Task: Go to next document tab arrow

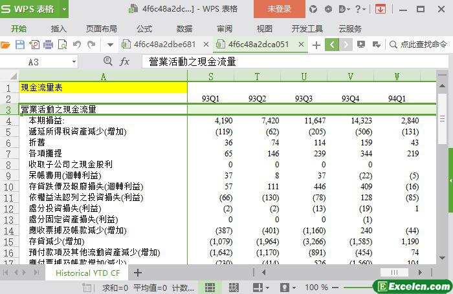Action: (x=346, y=45)
